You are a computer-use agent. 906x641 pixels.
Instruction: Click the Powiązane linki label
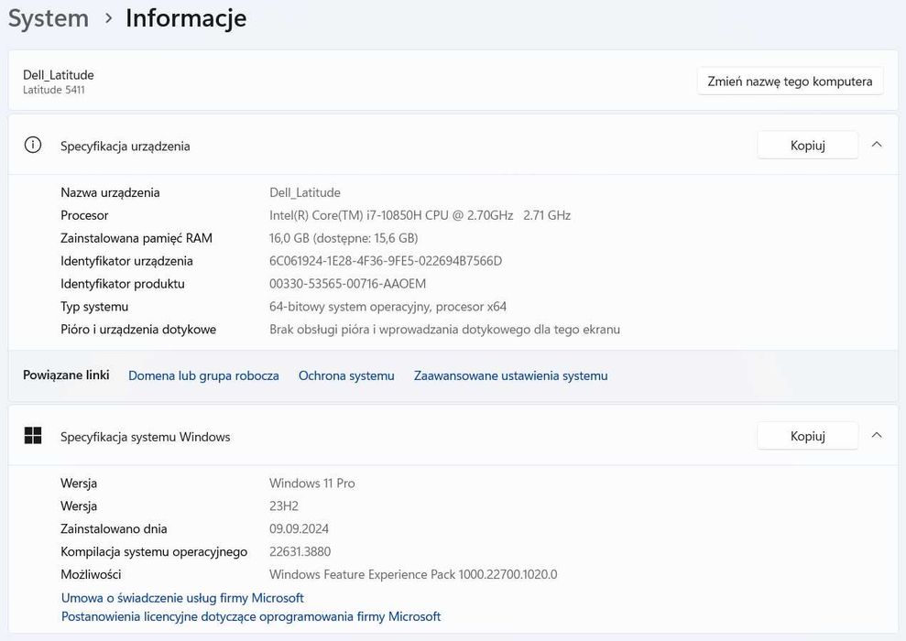(x=66, y=375)
